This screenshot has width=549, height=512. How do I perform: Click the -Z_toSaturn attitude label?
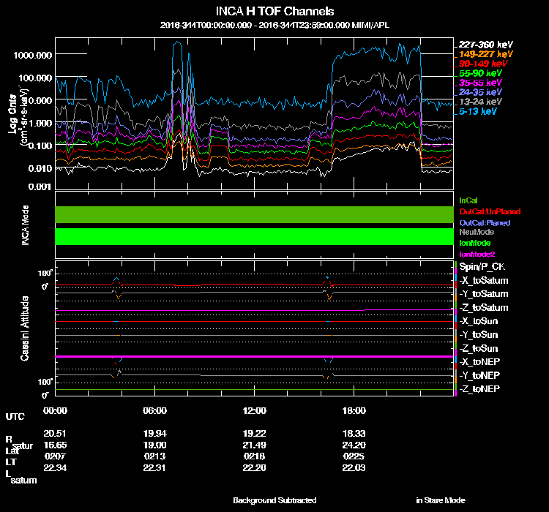coord(484,308)
